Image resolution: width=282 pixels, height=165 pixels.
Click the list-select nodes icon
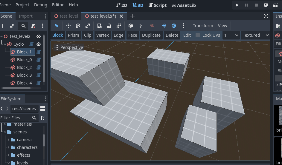pos(100,26)
